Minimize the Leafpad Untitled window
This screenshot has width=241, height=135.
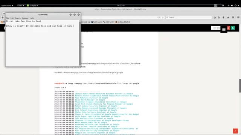(70, 15)
